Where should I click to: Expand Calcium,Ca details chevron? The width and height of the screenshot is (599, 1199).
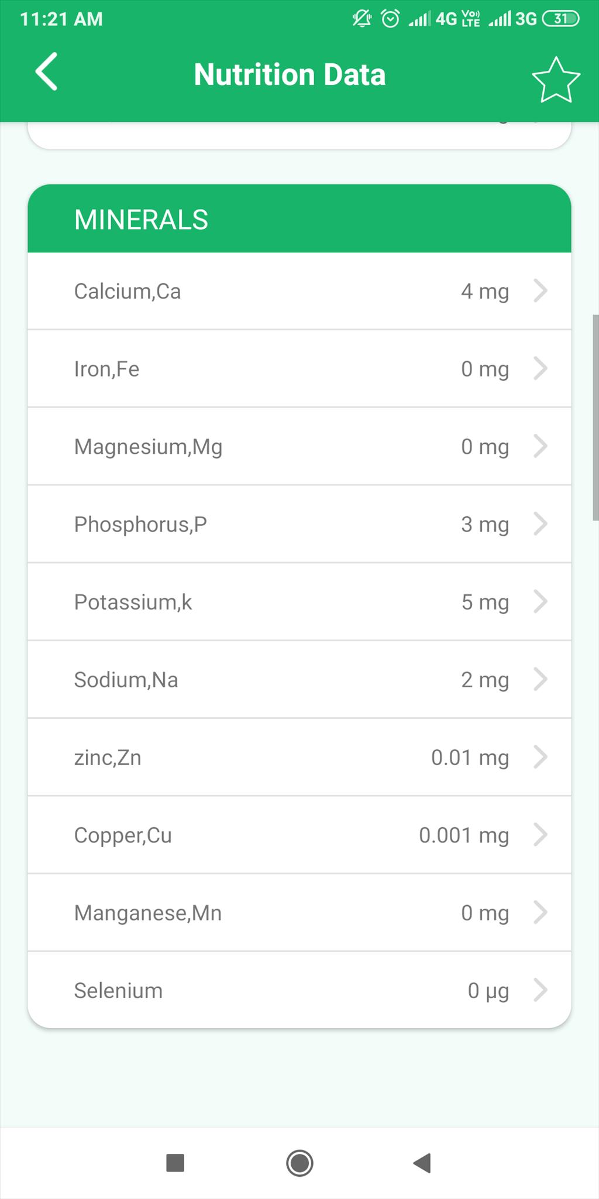click(x=541, y=290)
